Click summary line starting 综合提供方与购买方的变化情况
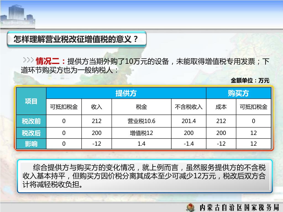283x212 pixels. click(149, 168)
